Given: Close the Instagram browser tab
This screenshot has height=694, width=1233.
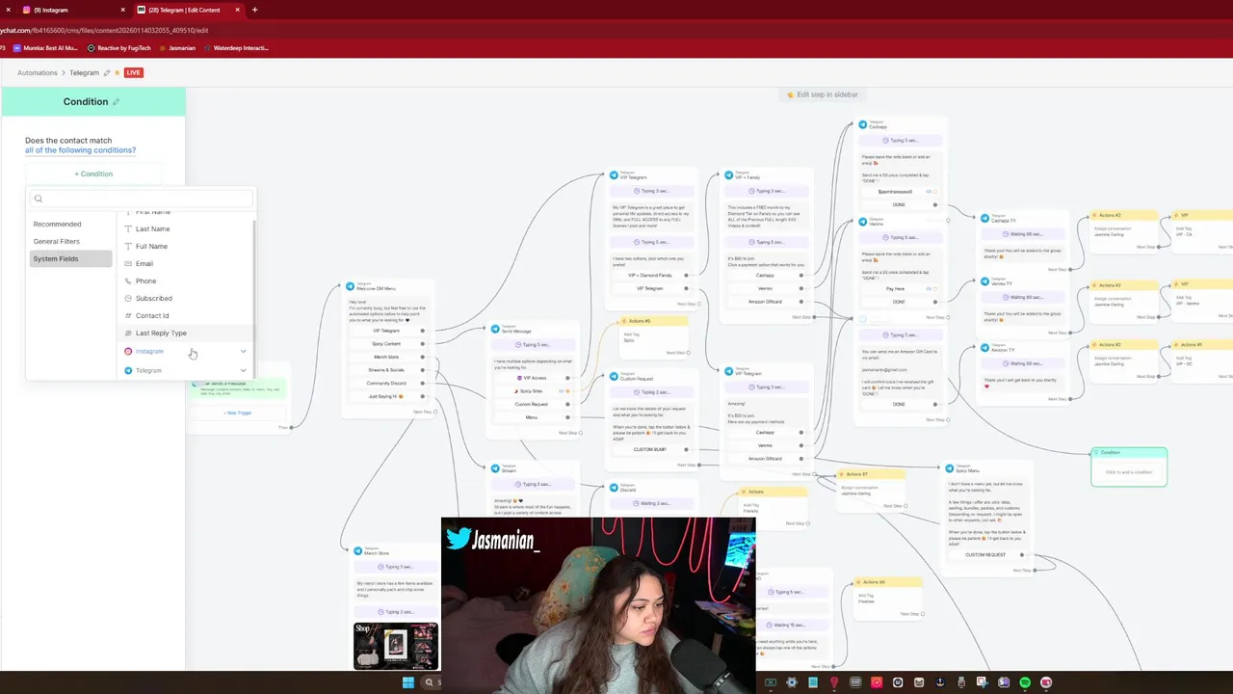Looking at the screenshot, I should 122,10.
